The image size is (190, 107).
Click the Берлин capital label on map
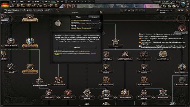pos(126,6)
